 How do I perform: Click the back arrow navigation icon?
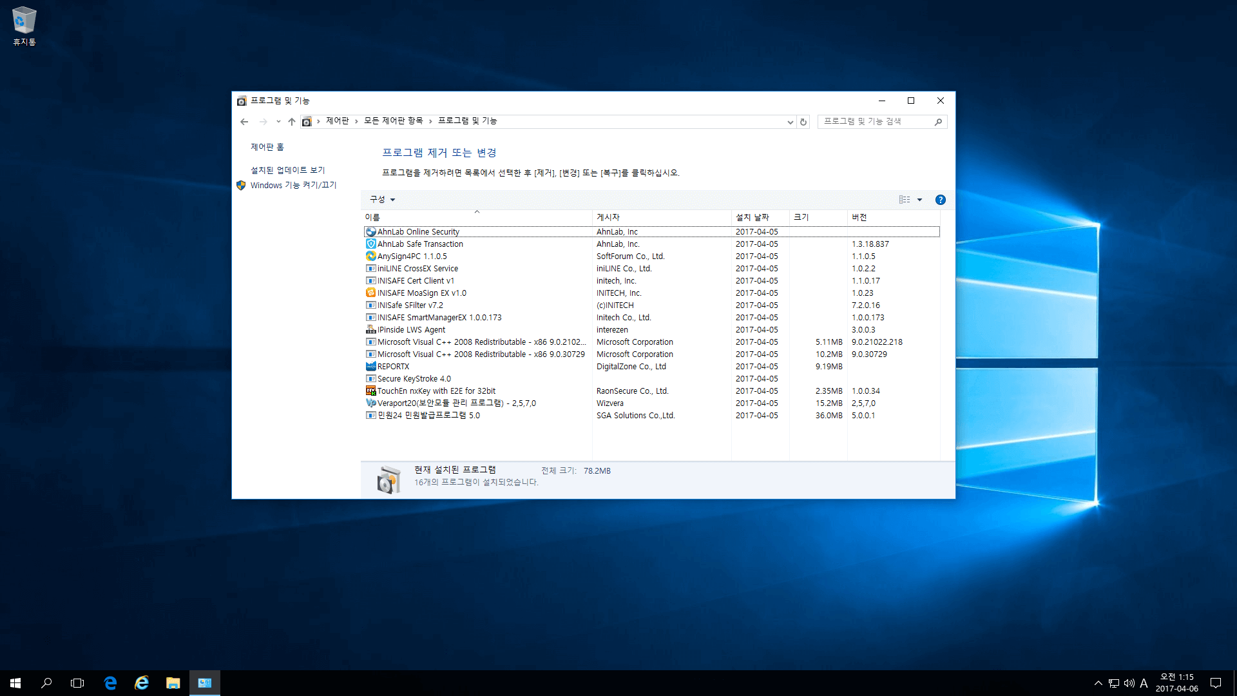(x=244, y=122)
